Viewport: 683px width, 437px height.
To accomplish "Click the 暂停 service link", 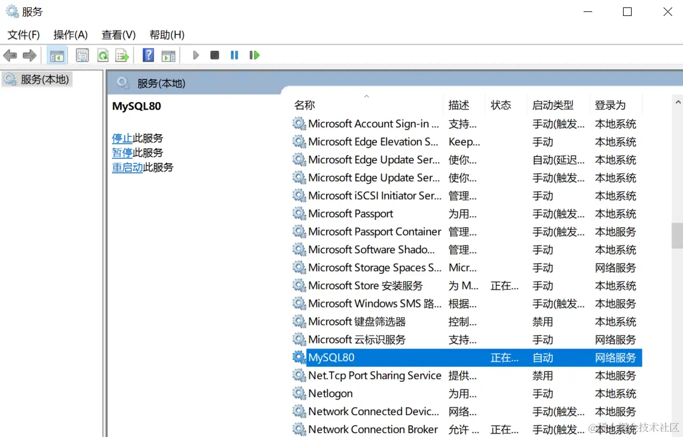I will pos(122,153).
